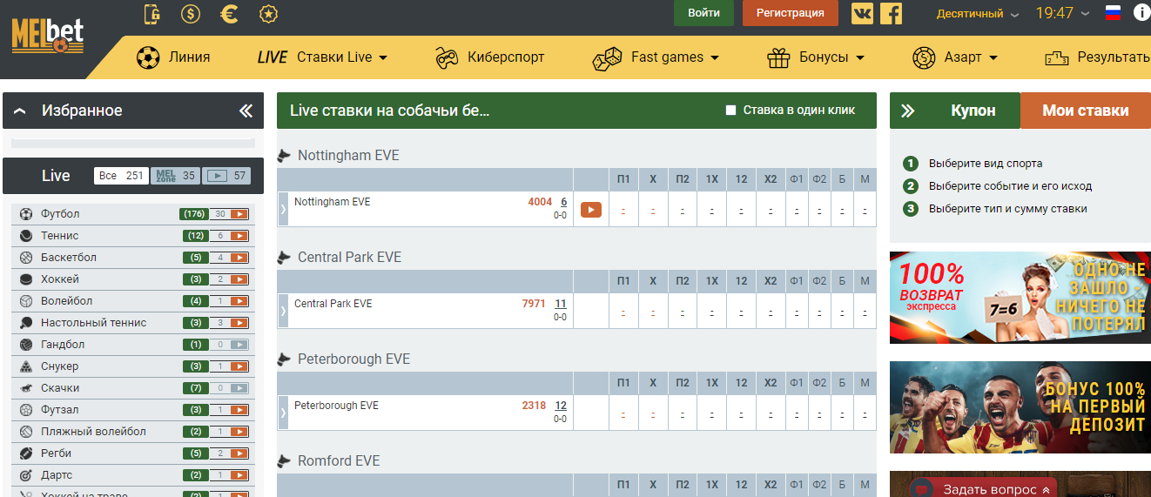Open the Линия menu item
Screen dimensions: 1151x497
click(173, 57)
